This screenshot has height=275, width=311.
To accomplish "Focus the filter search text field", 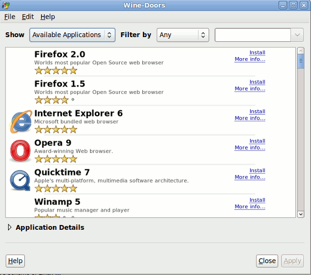I will [x=253, y=35].
